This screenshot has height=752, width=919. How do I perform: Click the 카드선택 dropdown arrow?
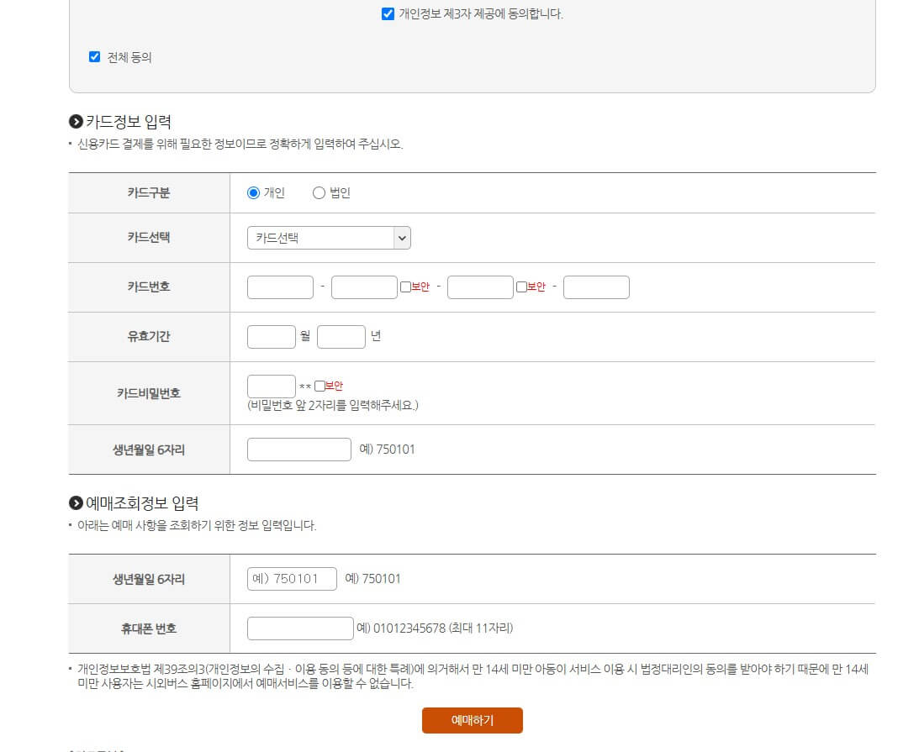pyautogui.click(x=402, y=238)
